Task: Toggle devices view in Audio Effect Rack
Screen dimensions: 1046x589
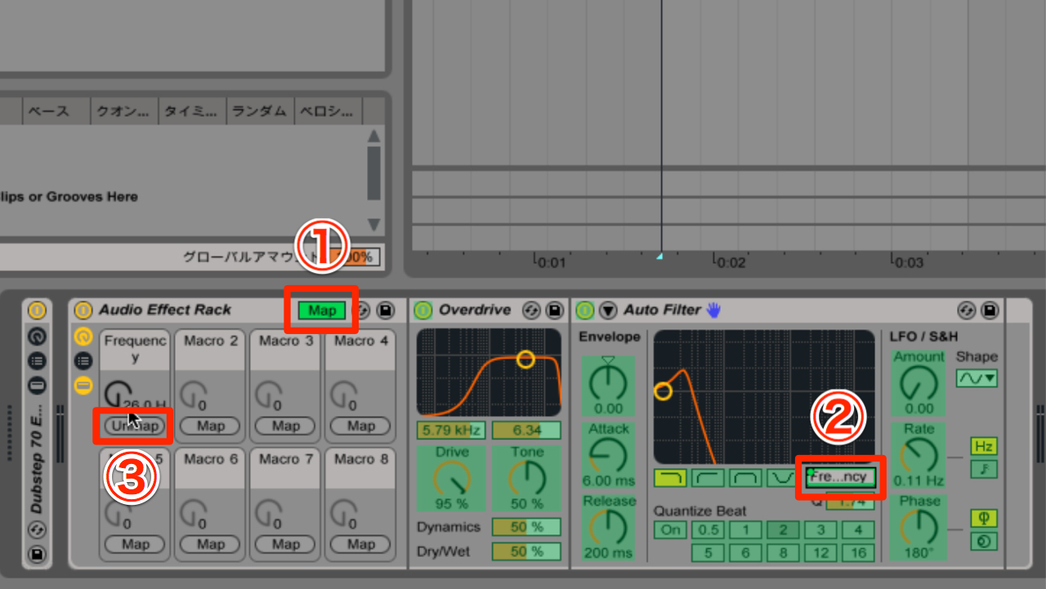Action: (83, 386)
